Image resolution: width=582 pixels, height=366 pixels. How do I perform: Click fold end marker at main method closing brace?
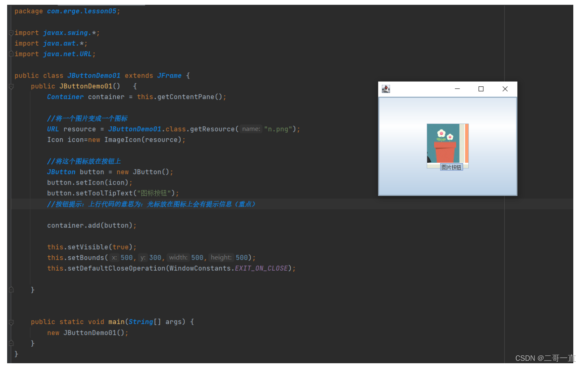pos(11,343)
